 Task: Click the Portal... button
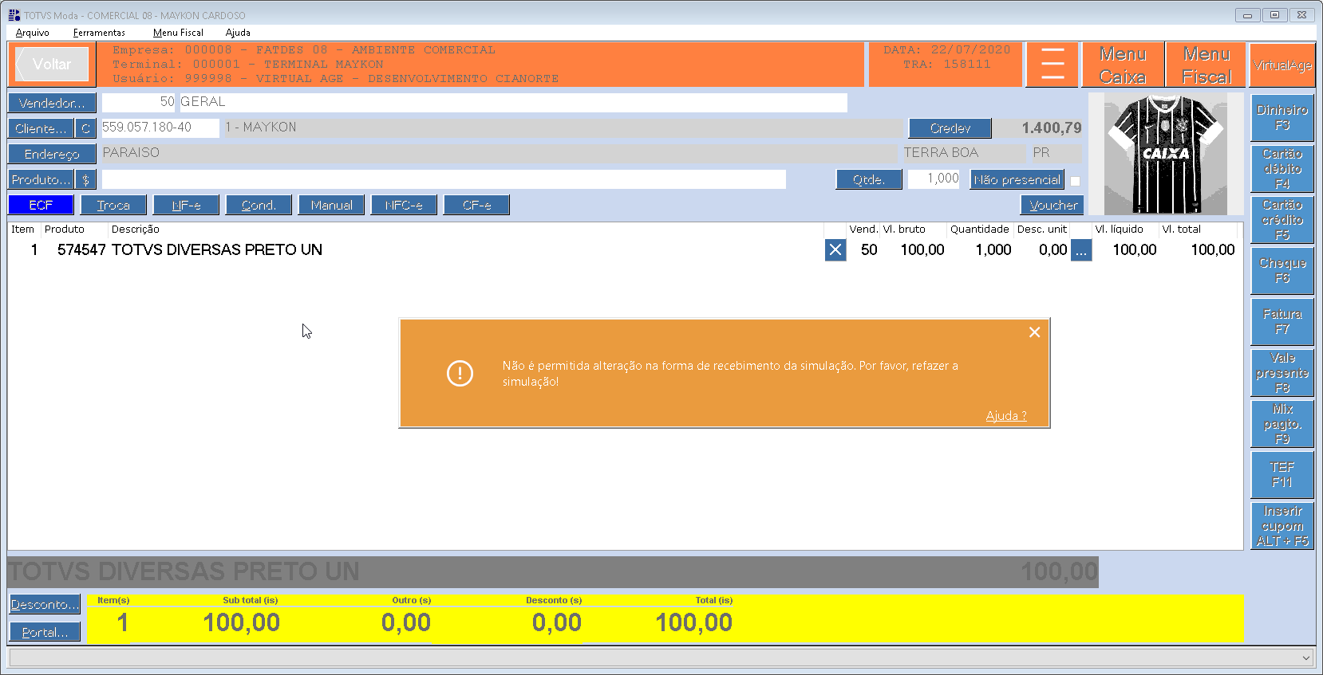tap(45, 632)
